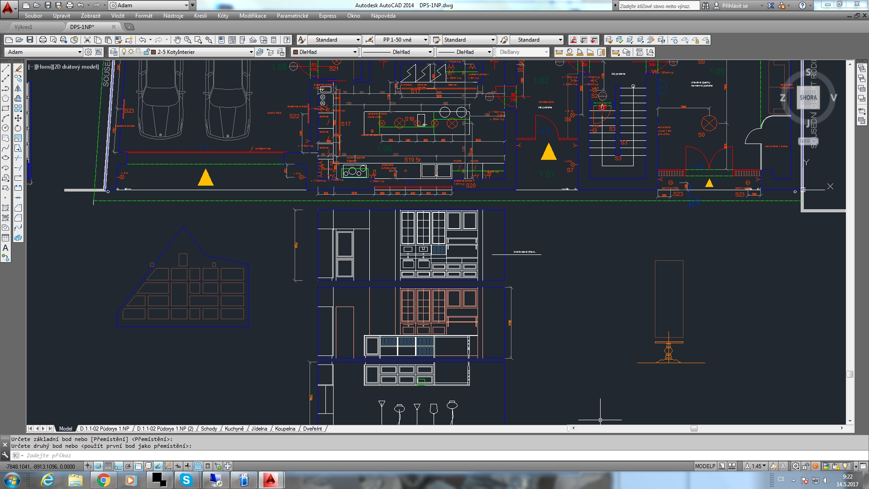Click the MODELP status bar button
Image resolution: width=869 pixels, height=489 pixels.
705,466
